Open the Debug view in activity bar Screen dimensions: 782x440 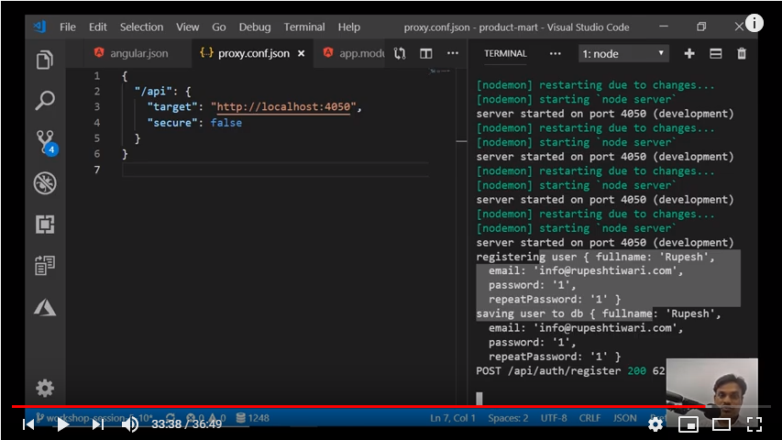click(44, 183)
